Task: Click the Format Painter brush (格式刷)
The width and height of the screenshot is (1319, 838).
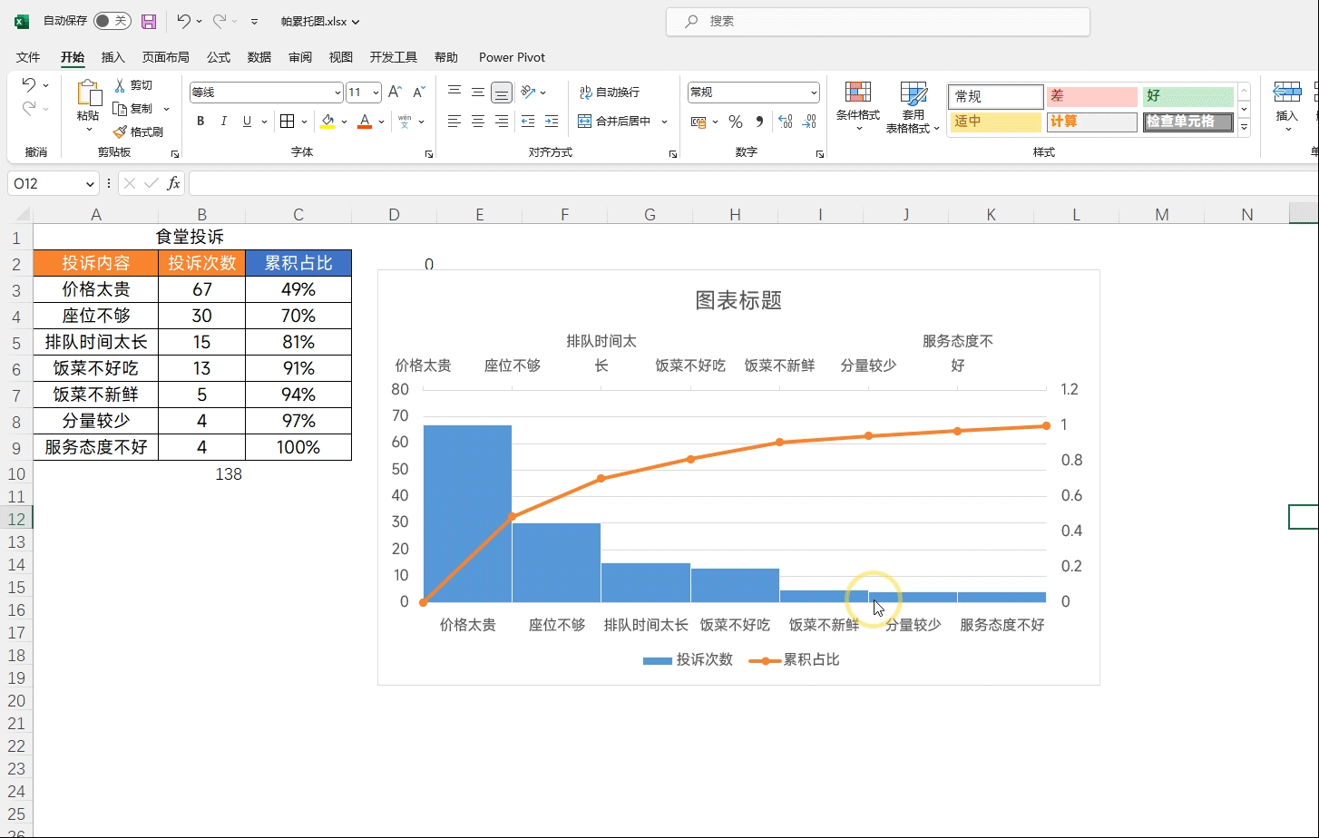Action: (x=138, y=132)
